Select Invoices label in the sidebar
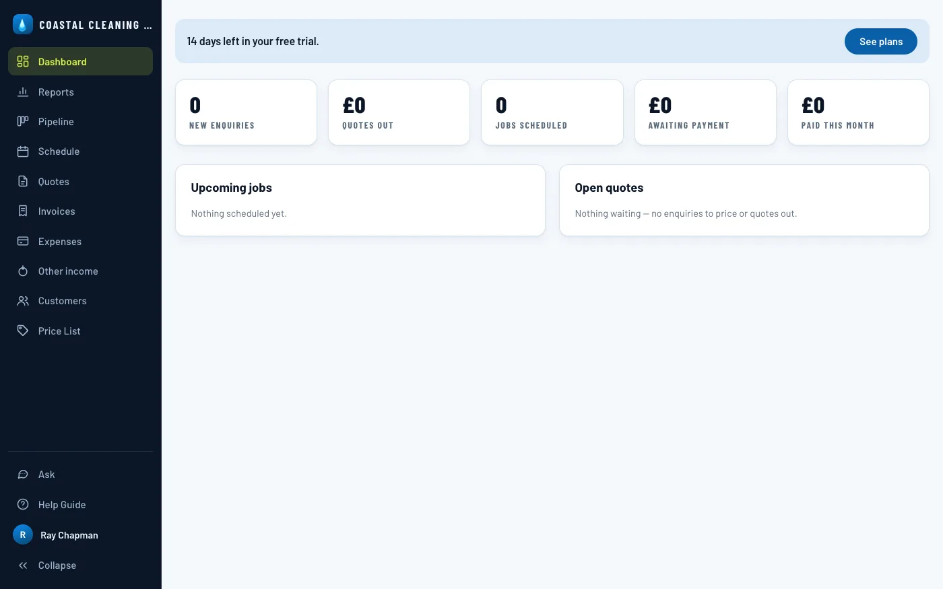This screenshot has height=589, width=943. coord(57,211)
